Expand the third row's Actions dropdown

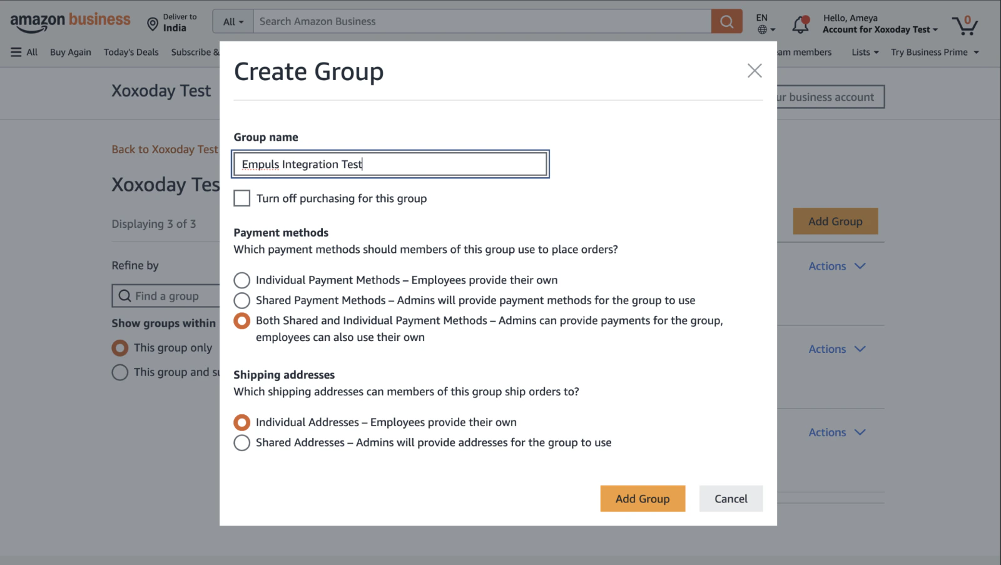(837, 432)
